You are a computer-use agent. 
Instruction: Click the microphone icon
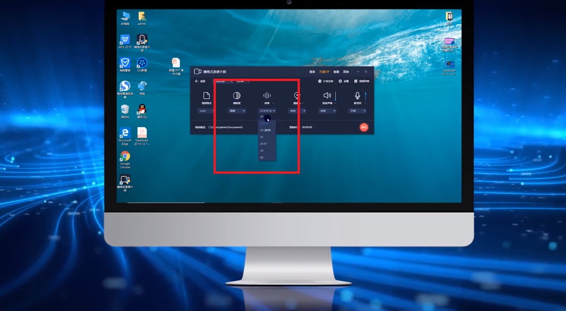(357, 96)
